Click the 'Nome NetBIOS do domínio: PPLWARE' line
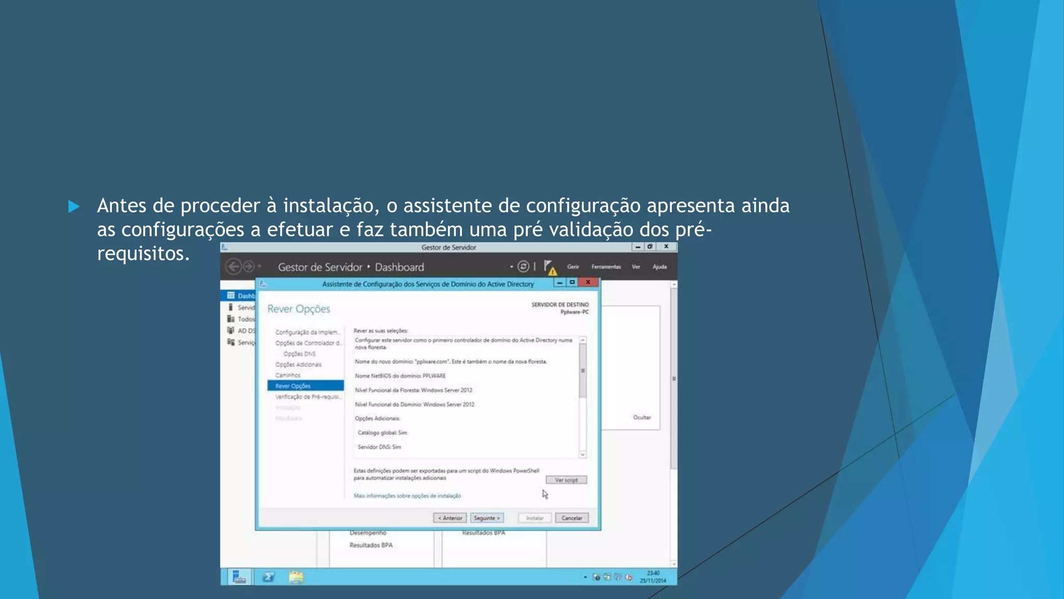The width and height of the screenshot is (1064, 599). pyautogui.click(x=400, y=376)
